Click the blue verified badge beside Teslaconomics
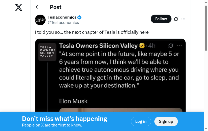Screen dimensions: 208x131 point(79,17)
